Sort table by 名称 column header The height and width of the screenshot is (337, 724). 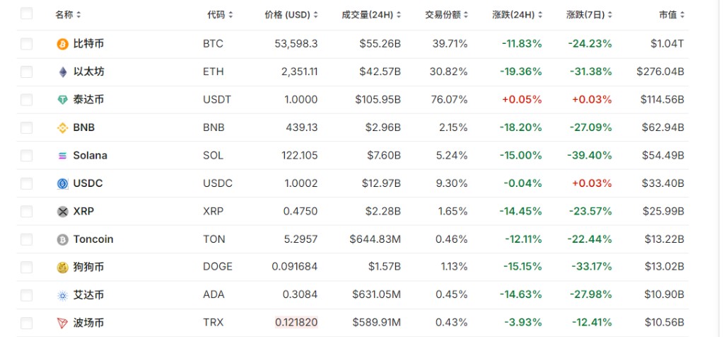[68, 14]
